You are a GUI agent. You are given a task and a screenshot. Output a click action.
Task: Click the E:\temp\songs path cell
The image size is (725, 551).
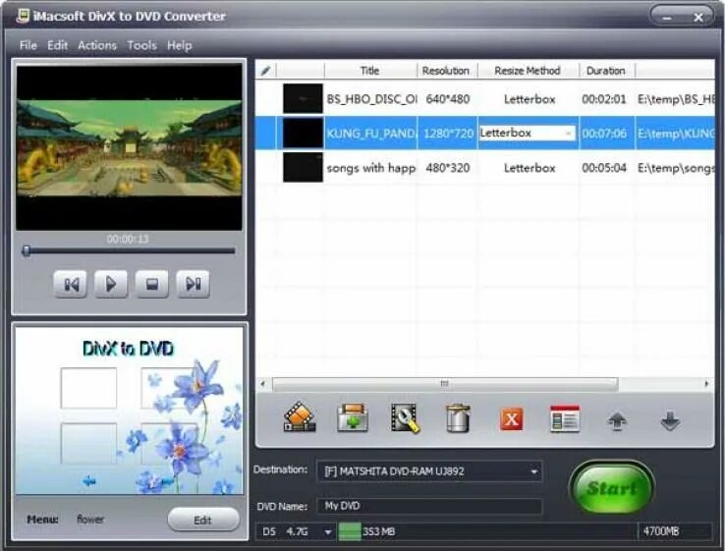pos(676,168)
